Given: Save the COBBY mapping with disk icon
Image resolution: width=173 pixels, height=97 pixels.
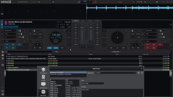Looking at the screenshot, I should 138,73.
